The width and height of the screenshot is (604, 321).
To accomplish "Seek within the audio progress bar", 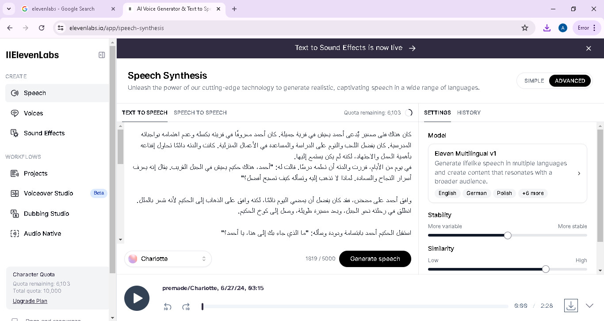I will click(355, 306).
